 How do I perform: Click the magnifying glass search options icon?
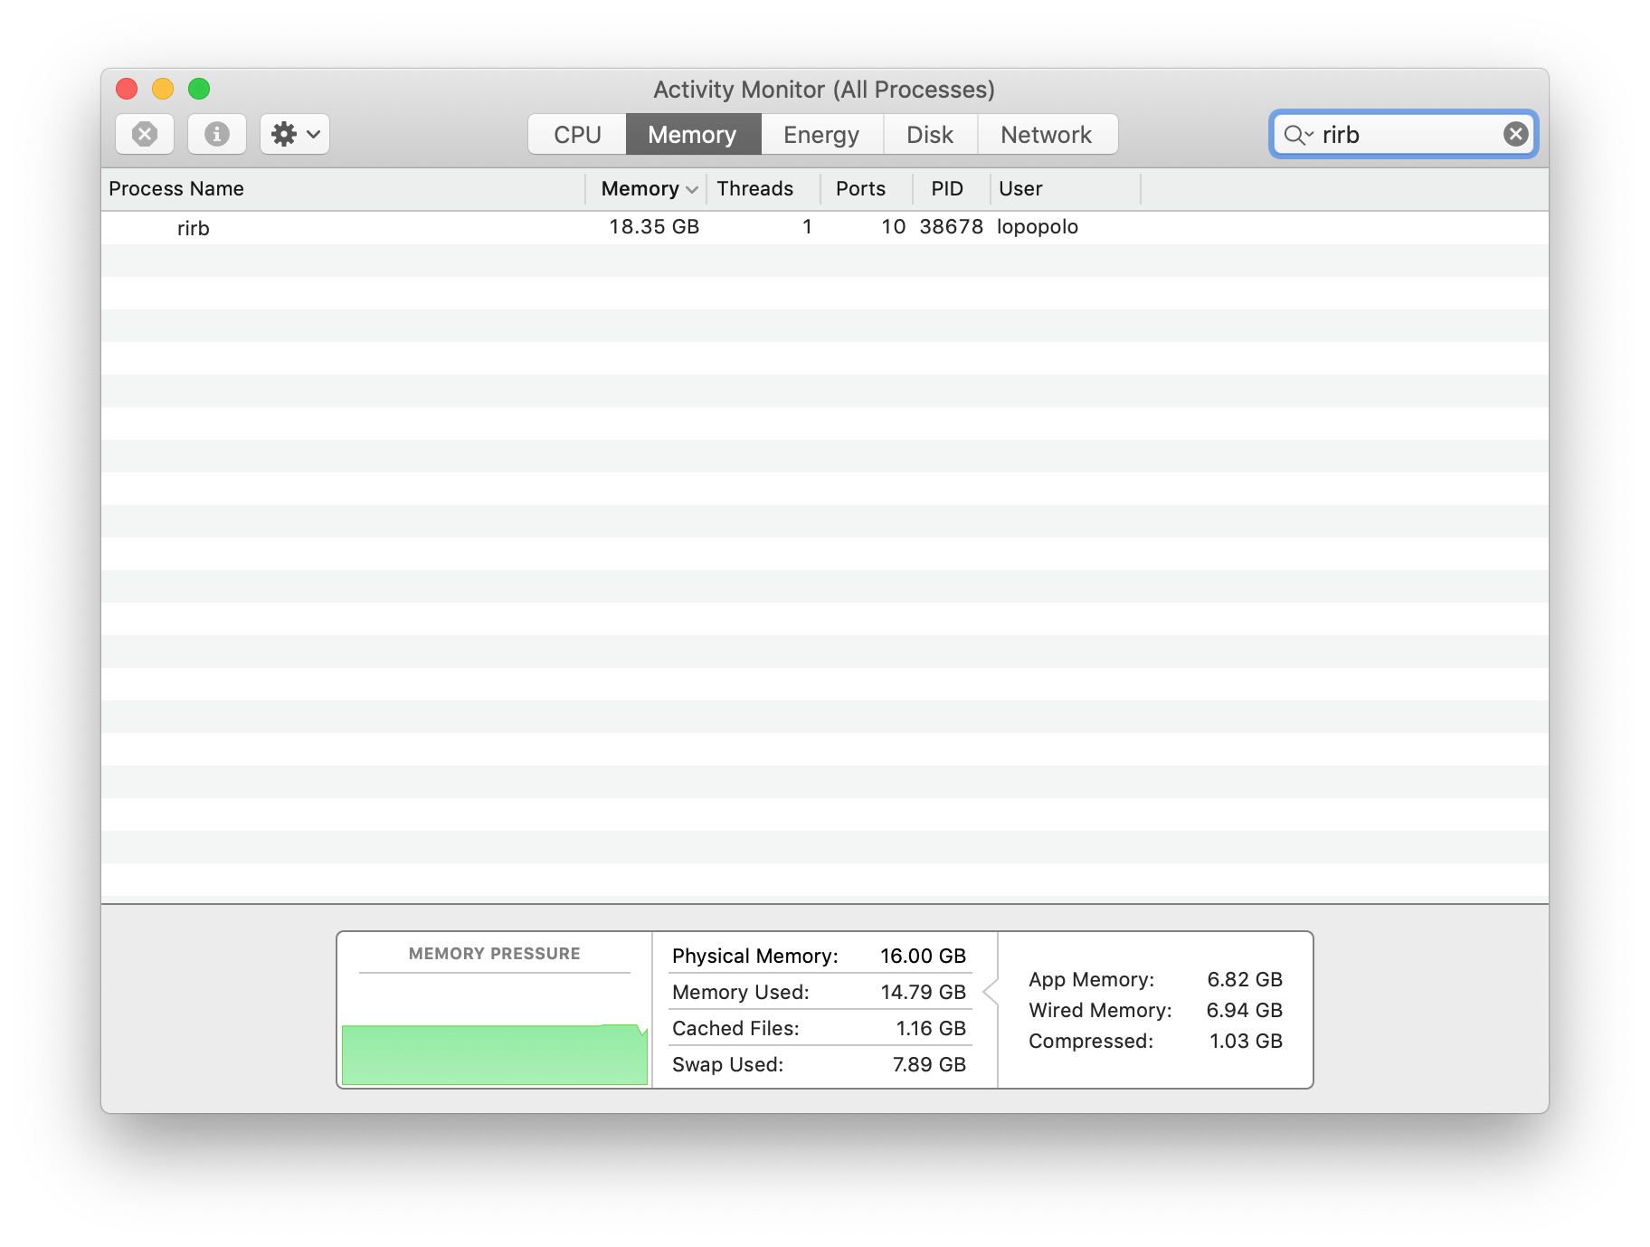pos(1297,135)
